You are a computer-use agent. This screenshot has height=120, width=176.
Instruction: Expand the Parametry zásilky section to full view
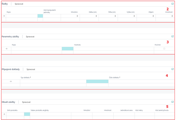173,37
